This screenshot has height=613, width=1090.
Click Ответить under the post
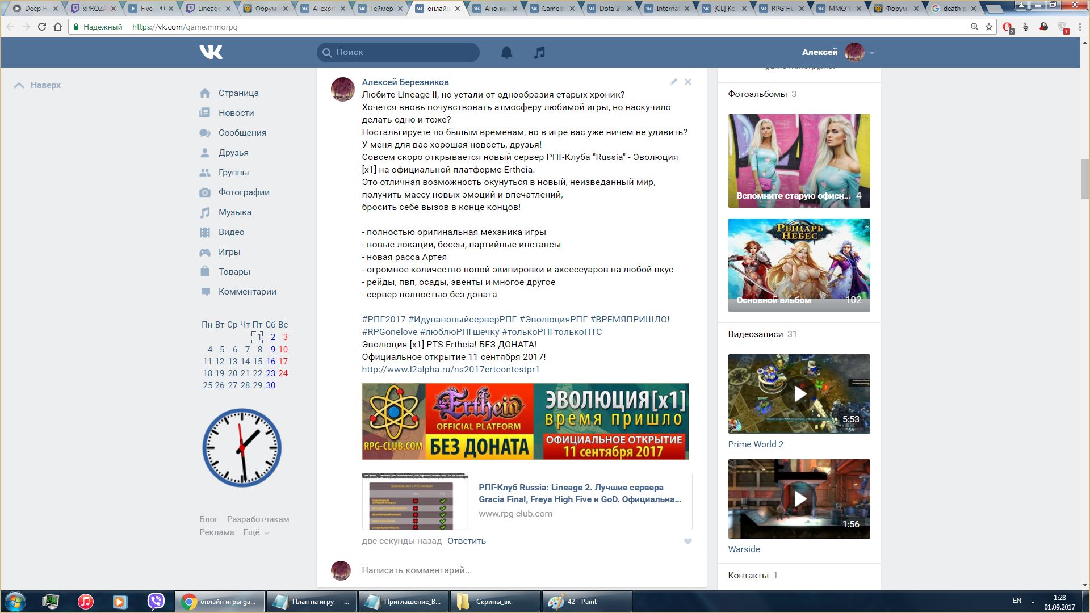466,541
